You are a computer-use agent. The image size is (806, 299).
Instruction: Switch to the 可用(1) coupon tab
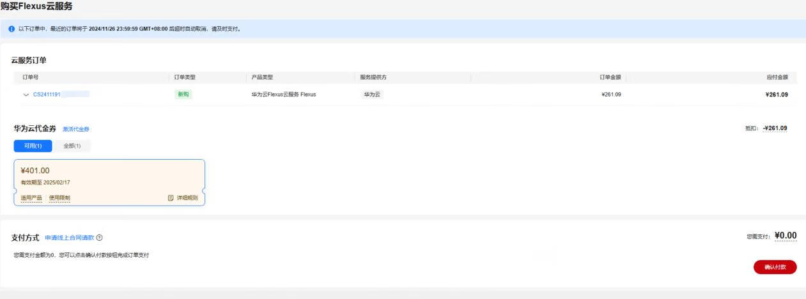click(33, 146)
